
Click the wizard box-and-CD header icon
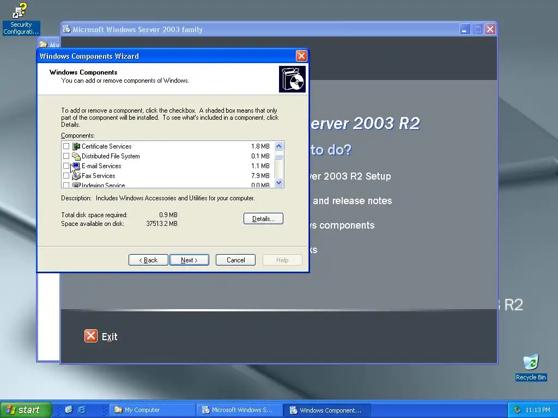[292, 79]
